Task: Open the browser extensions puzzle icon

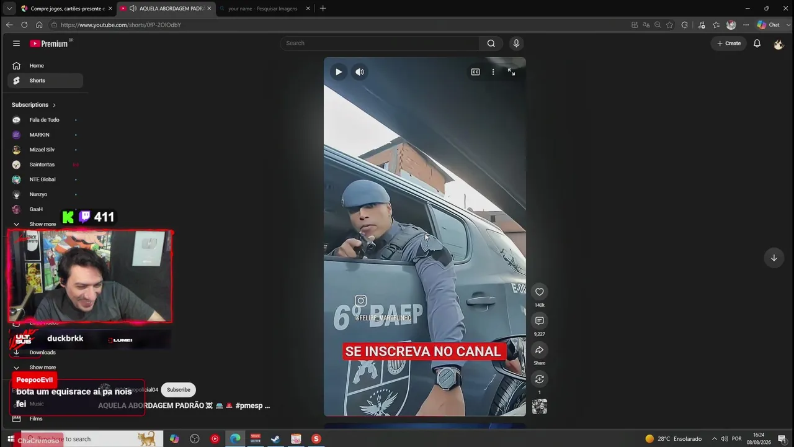Action: [x=685, y=25]
